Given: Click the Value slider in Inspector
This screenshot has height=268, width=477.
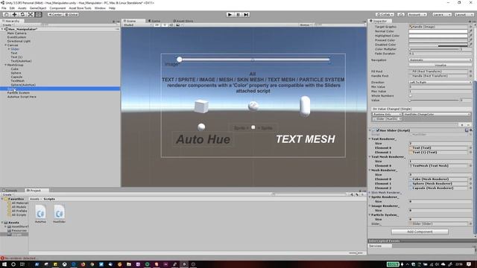Looking at the screenshot, I should 434,100.
